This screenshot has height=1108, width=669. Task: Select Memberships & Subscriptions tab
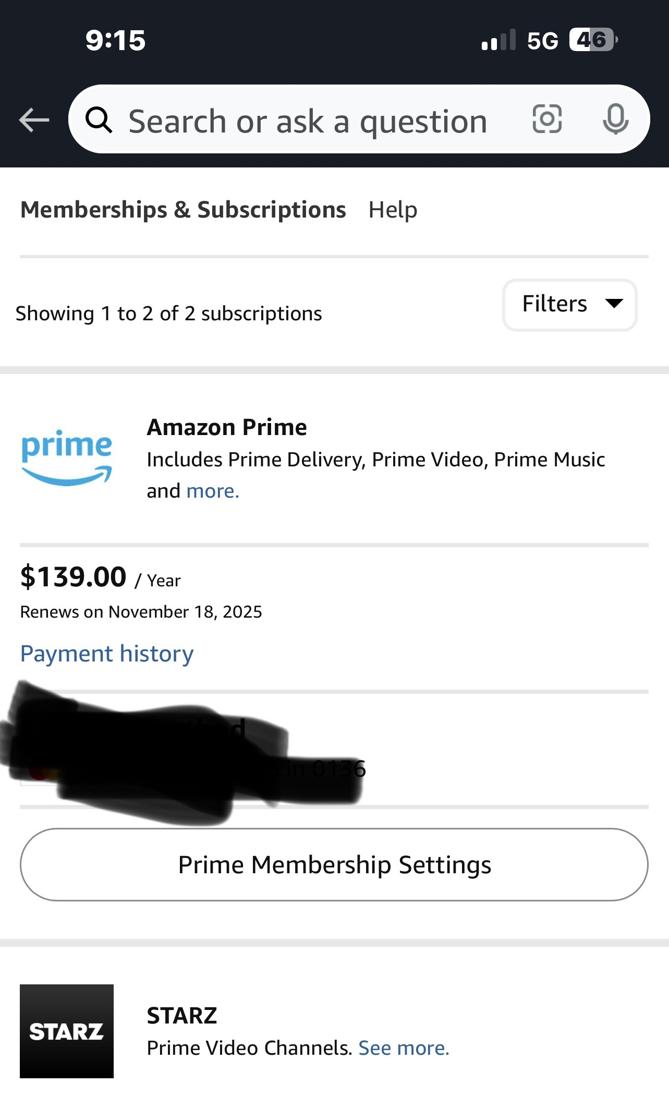(x=183, y=210)
